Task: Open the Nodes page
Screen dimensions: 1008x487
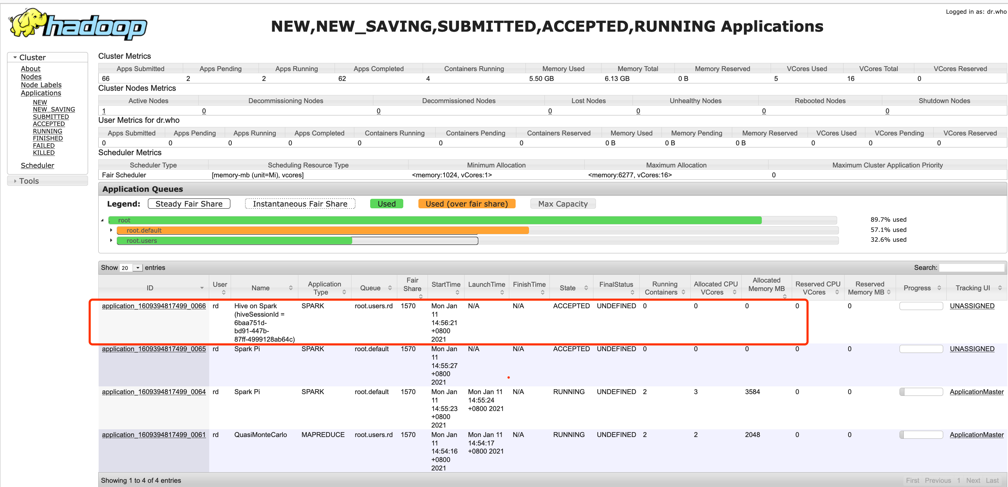Action: click(x=31, y=77)
